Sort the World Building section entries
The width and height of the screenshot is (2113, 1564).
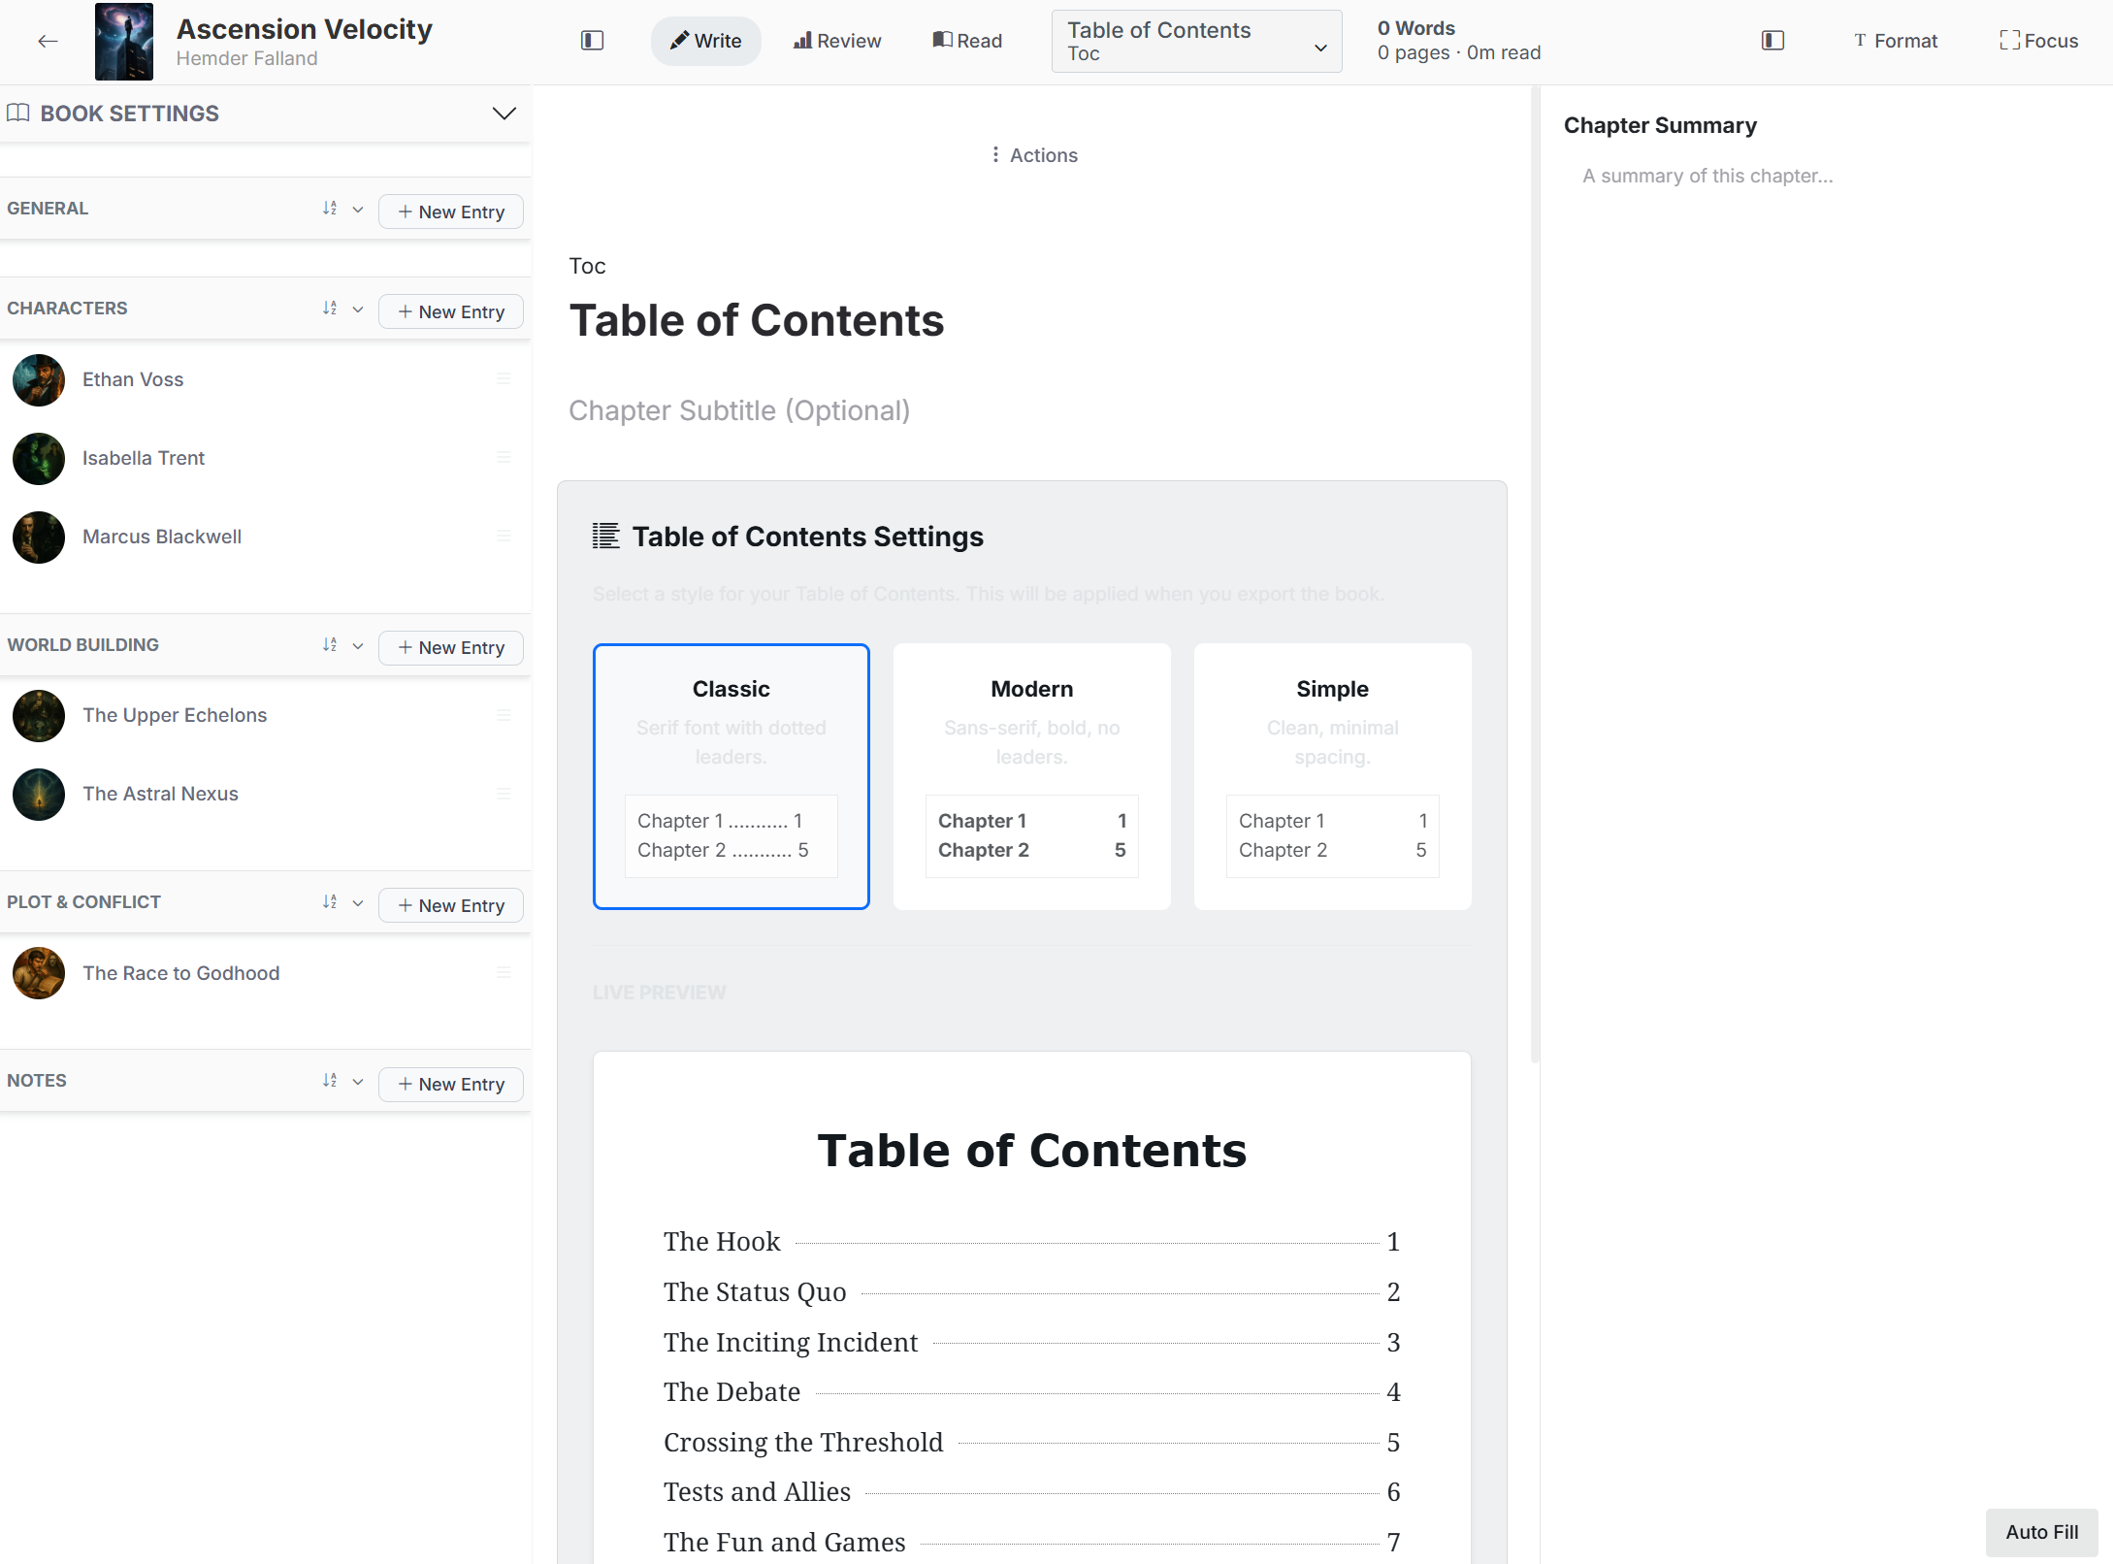pos(330,645)
